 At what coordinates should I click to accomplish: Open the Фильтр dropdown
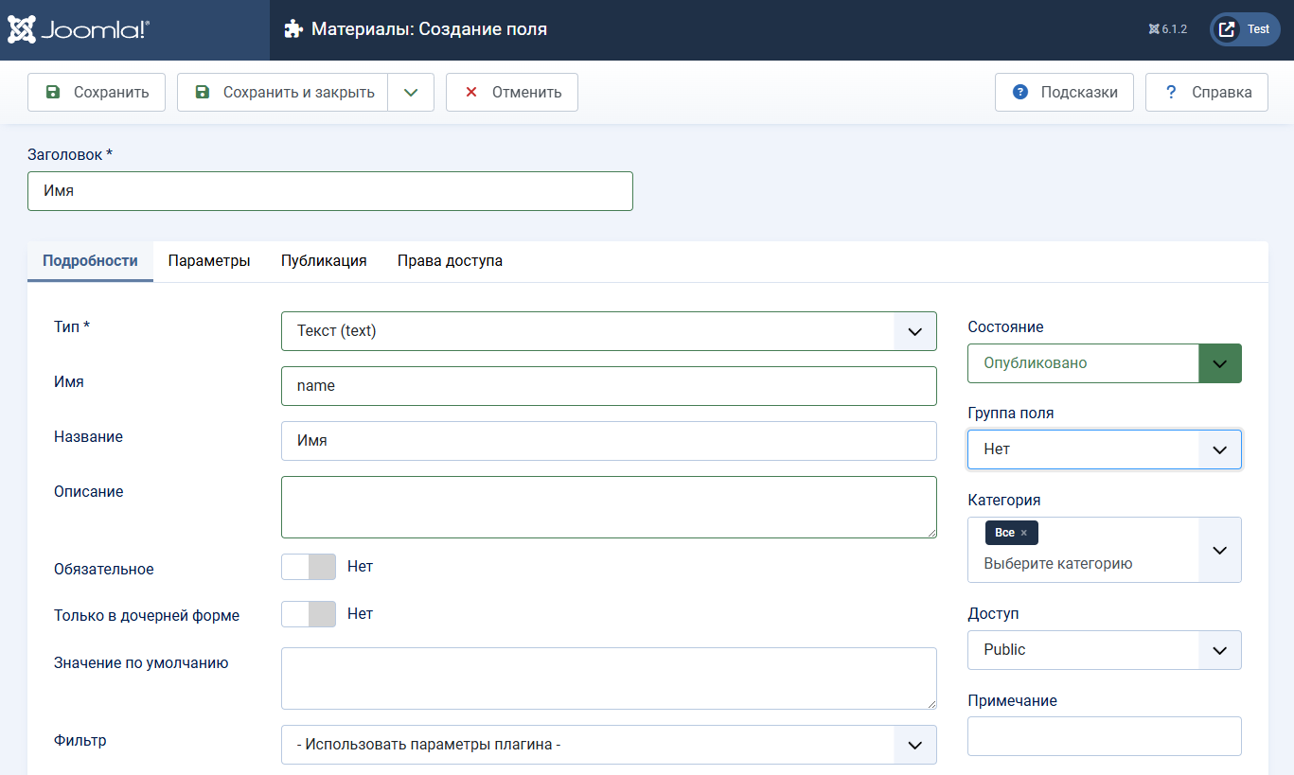click(x=609, y=745)
